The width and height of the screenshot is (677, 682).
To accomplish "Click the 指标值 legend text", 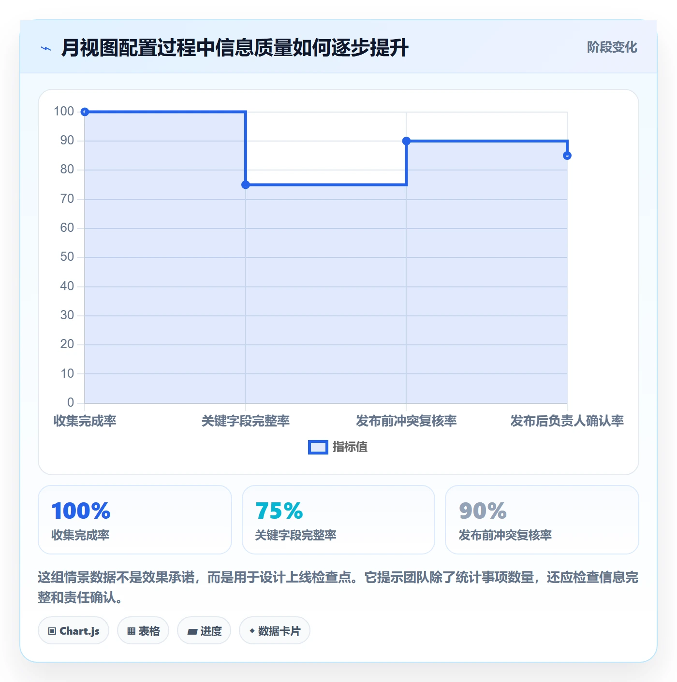I will (x=350, y=447).
